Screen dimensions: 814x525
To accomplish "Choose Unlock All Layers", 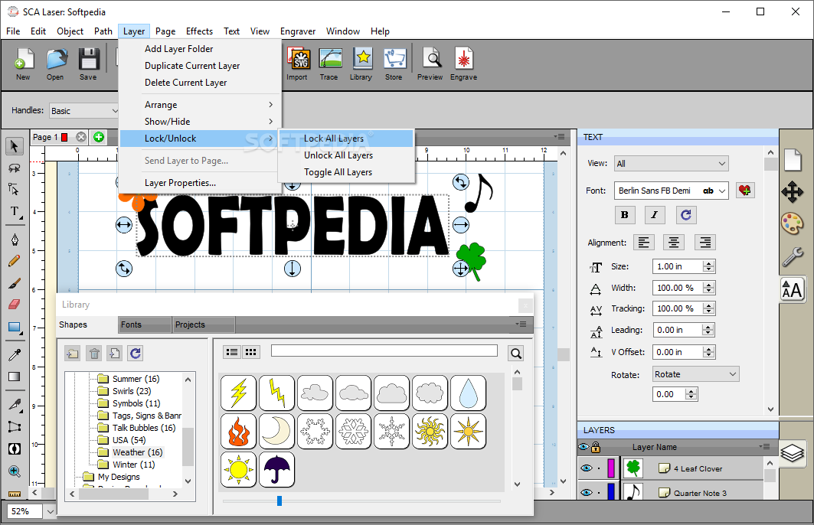I will [346, 155].
